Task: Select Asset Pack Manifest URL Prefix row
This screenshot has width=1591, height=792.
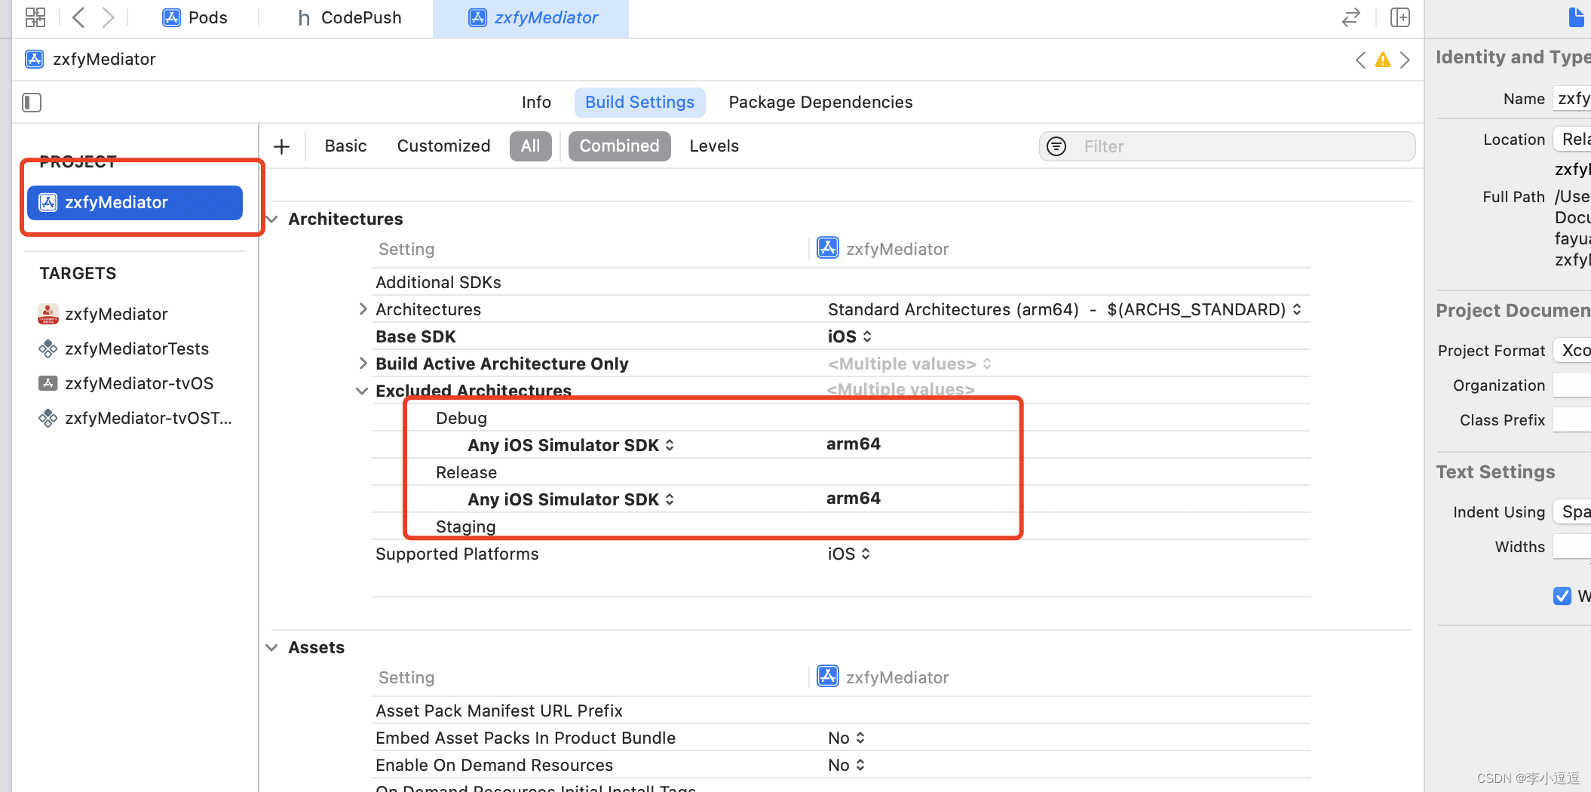Action: click(x=841, y=711)
